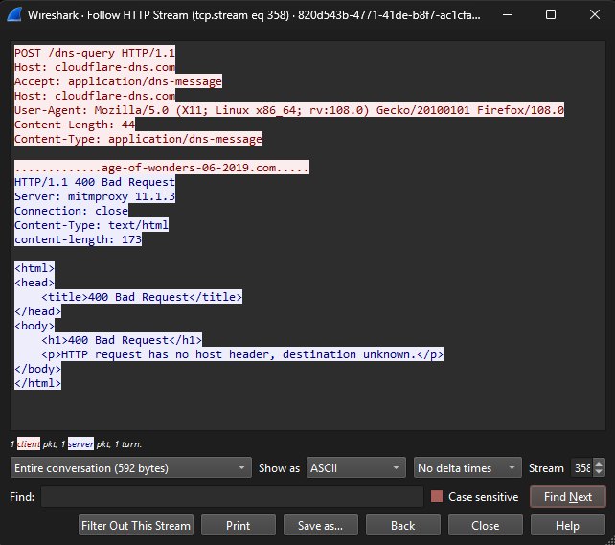
Task: Click the Close button at bottom row
Action: [x=485, y=526]
